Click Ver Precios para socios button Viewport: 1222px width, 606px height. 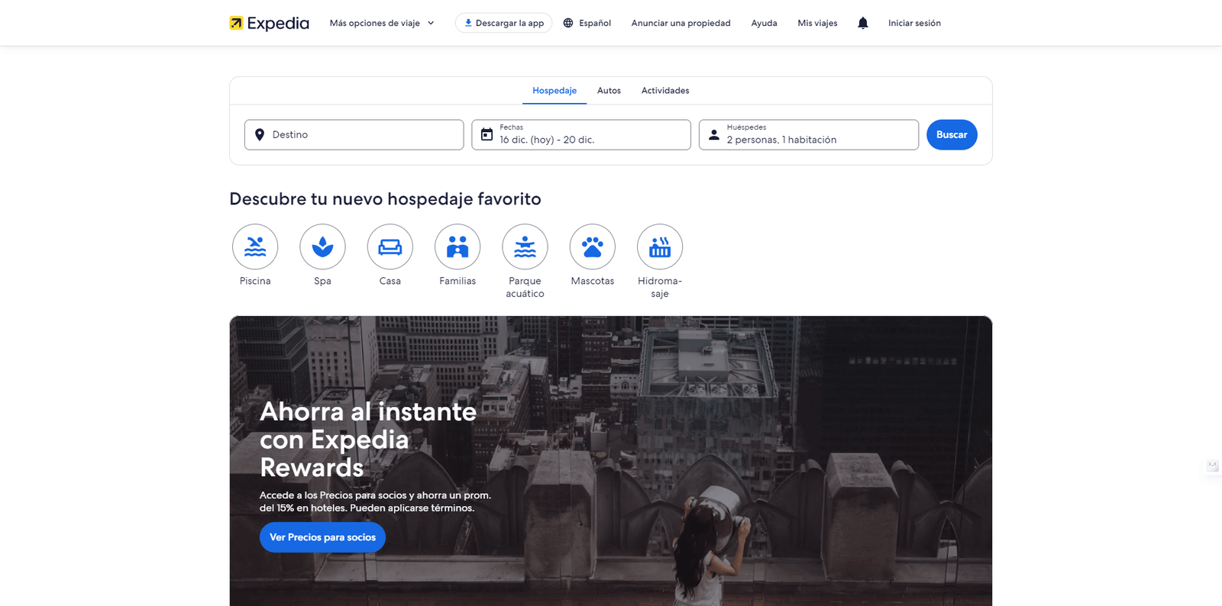[322, 537]
